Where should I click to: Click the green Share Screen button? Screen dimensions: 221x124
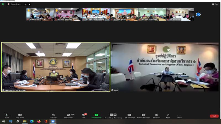(x=96, y=116)
